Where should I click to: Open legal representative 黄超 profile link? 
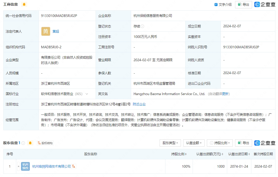[56, 31]
